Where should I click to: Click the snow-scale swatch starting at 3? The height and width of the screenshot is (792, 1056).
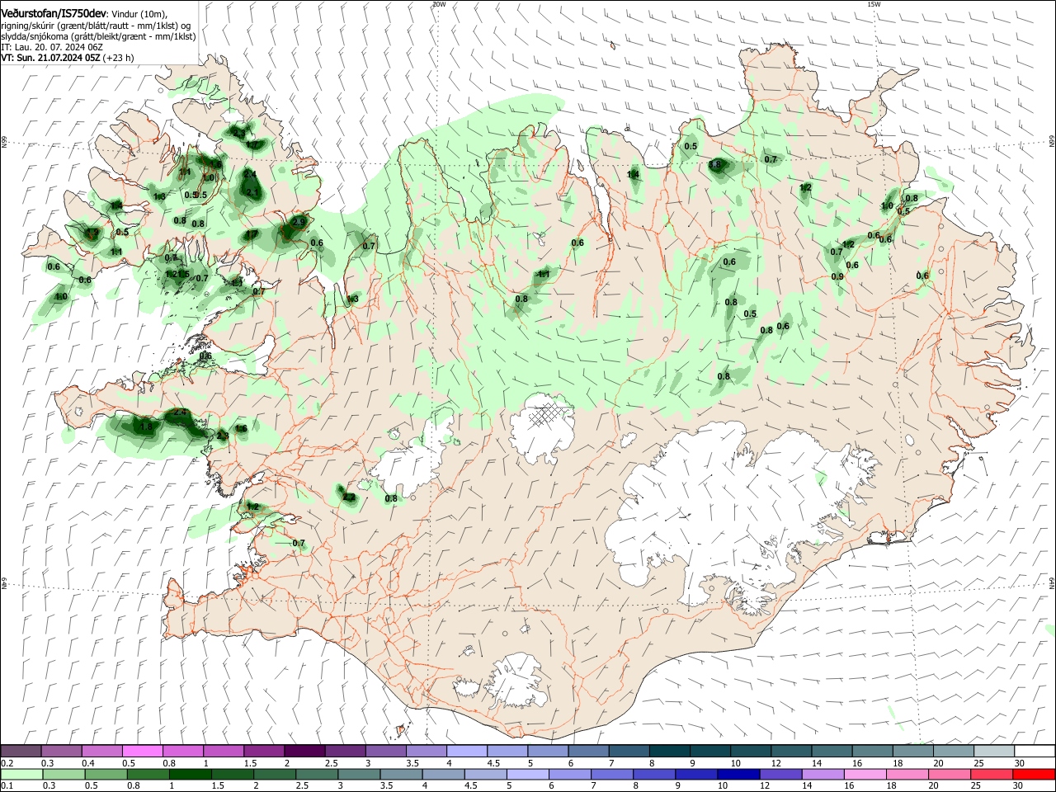[x=385, y=752]
